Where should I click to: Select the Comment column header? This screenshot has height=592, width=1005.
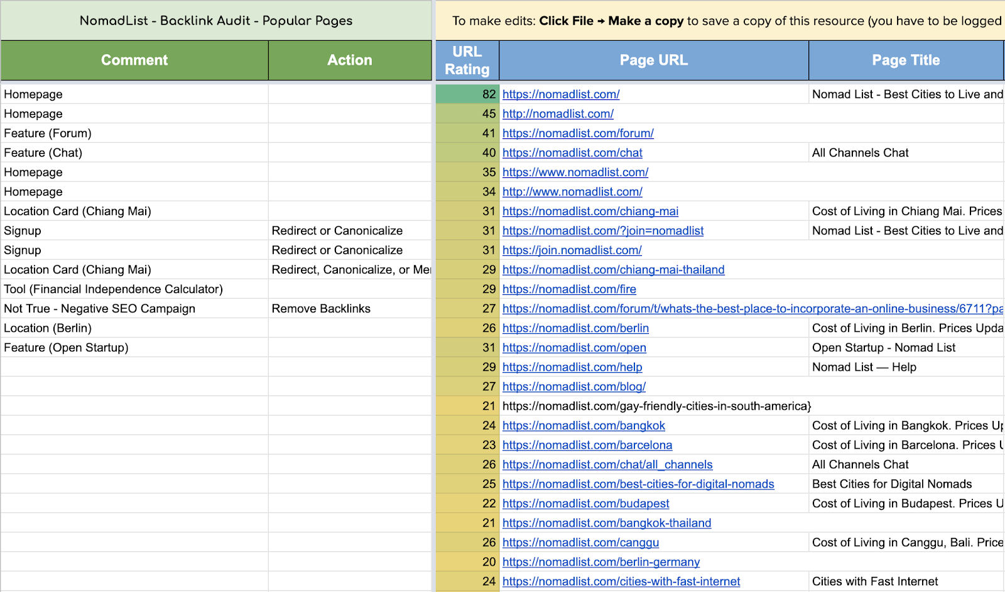click(134, 60)
